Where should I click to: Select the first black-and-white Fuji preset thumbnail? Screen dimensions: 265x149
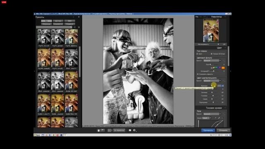click(44, 37)
